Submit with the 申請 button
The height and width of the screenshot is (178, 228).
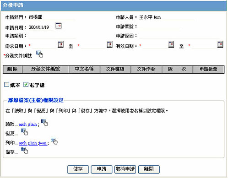pyautogui.click(x=102, y=169)
